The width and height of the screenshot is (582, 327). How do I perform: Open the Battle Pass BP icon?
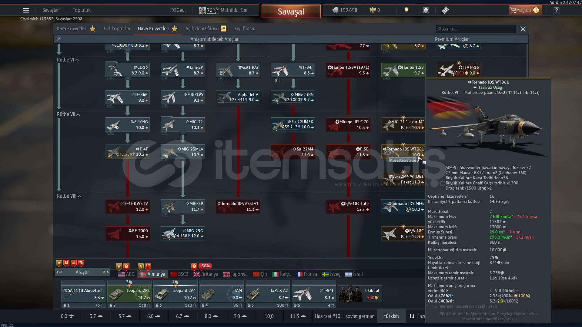(x=445, y=10)
